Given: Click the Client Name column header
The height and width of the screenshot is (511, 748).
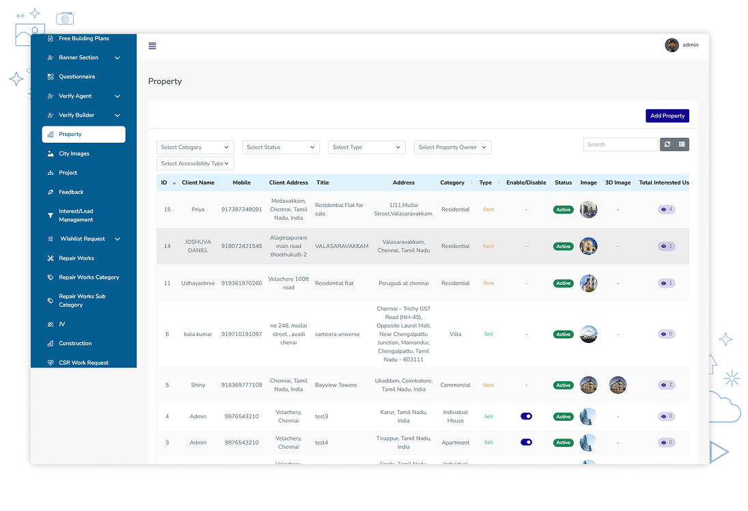Looking at the screenshot, I should coord(198,182).
